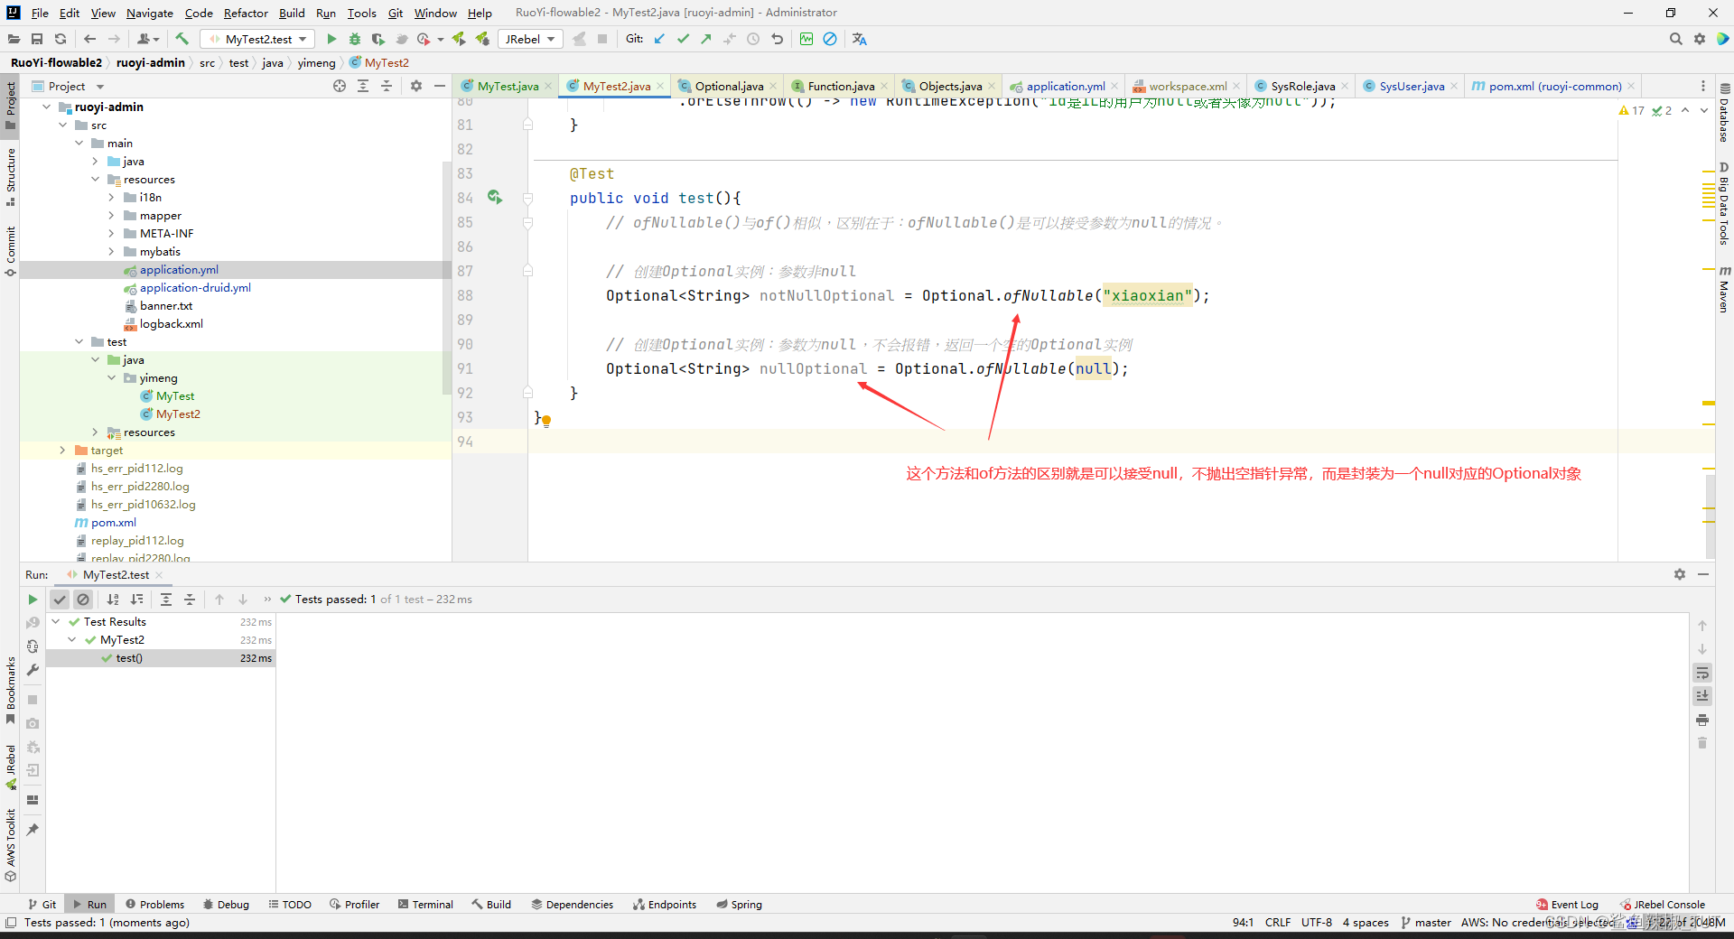Screen dimensions: 1734x939
Task: Toggle the Bookmarks tool window stripe
Action: tap(10, 690)
